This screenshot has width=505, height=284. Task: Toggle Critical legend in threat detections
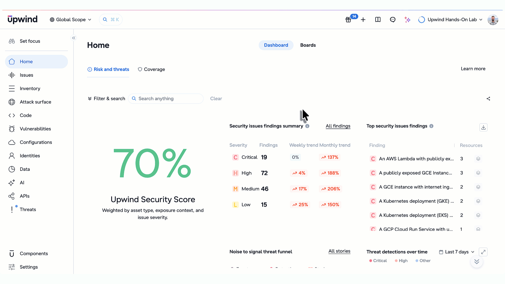pyautogui.click(x=378, y=261)
